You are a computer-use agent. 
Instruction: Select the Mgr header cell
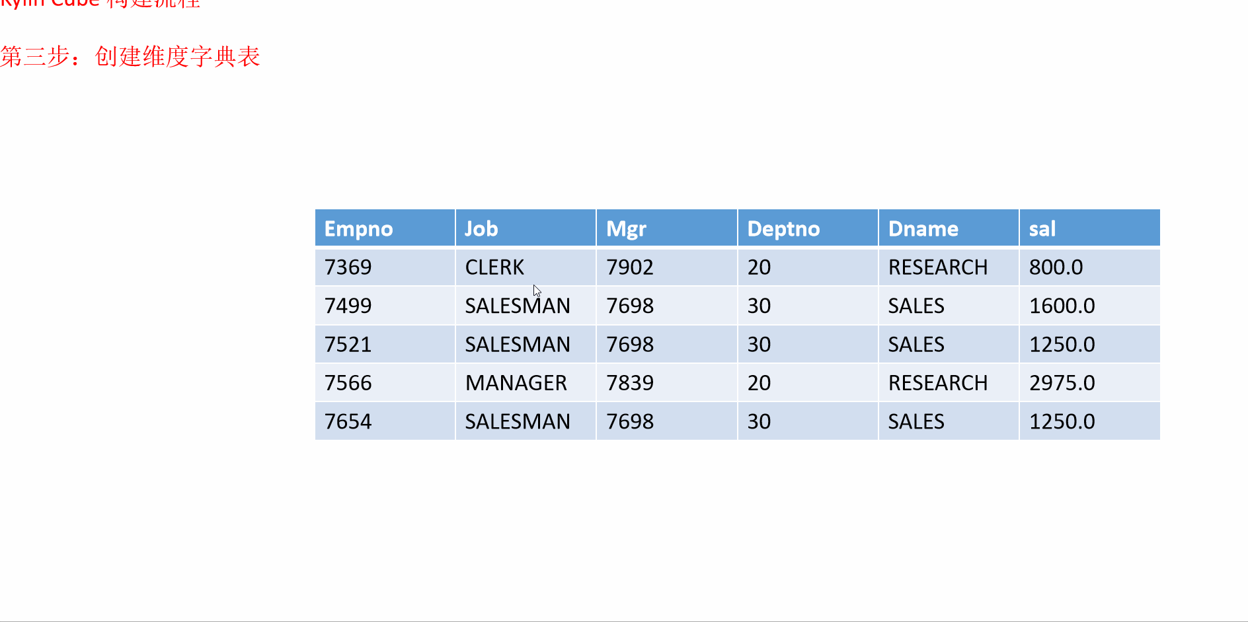pos(666,228)
